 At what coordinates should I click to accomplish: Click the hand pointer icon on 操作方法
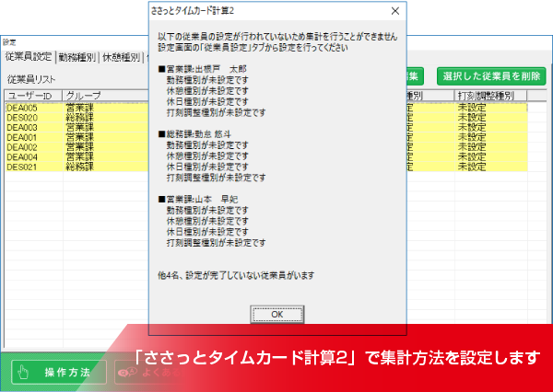coord(23,372)
